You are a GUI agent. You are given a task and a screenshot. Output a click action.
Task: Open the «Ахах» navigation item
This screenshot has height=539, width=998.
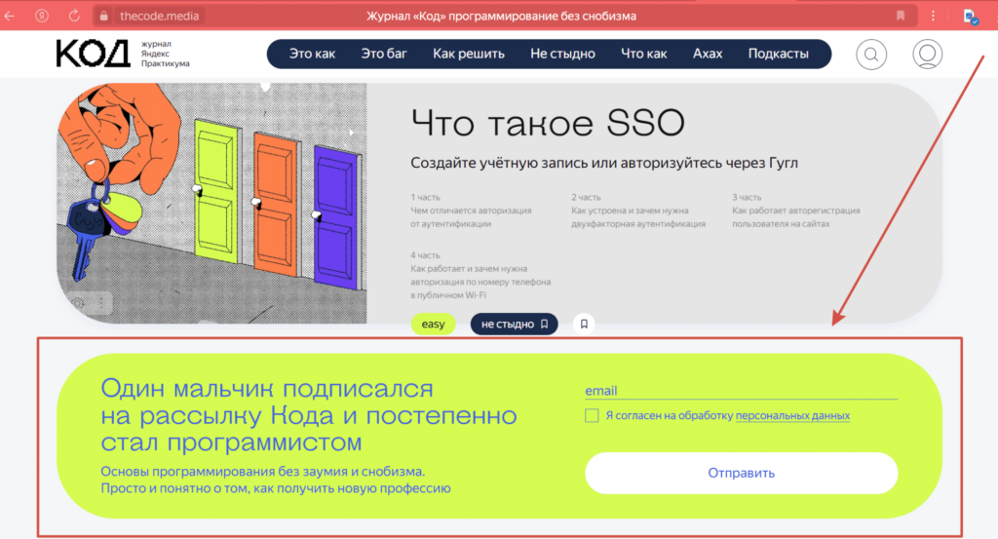[707, 55]
